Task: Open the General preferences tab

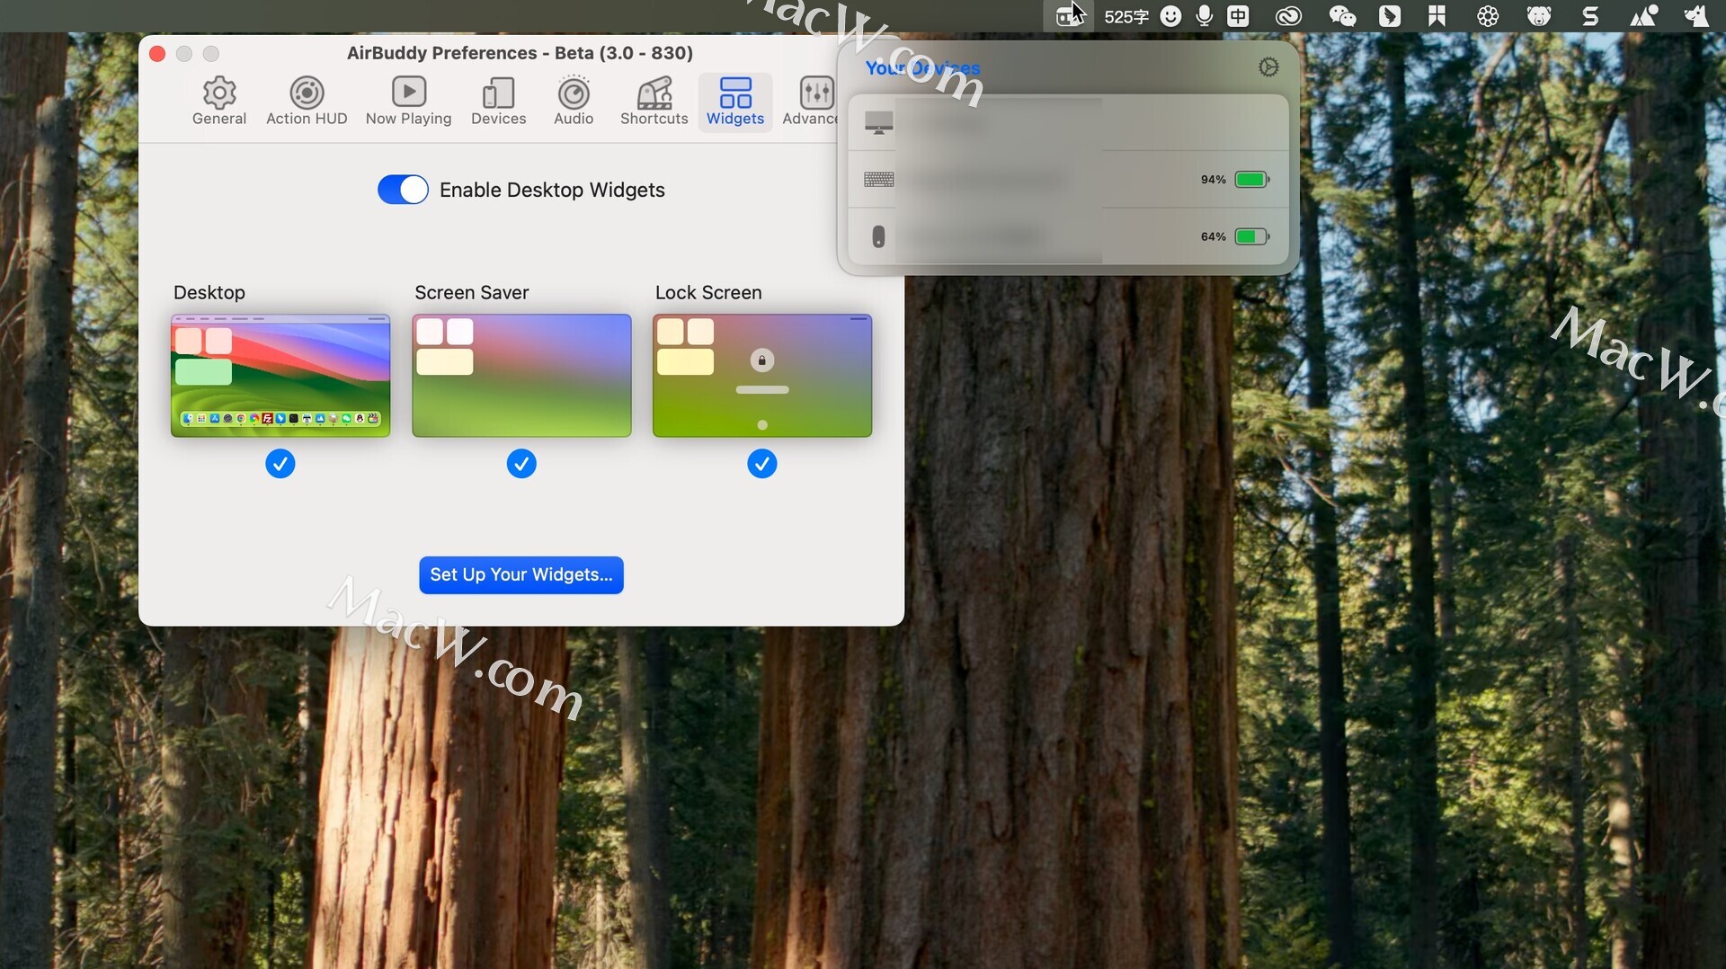Action: tap(218, 102)
